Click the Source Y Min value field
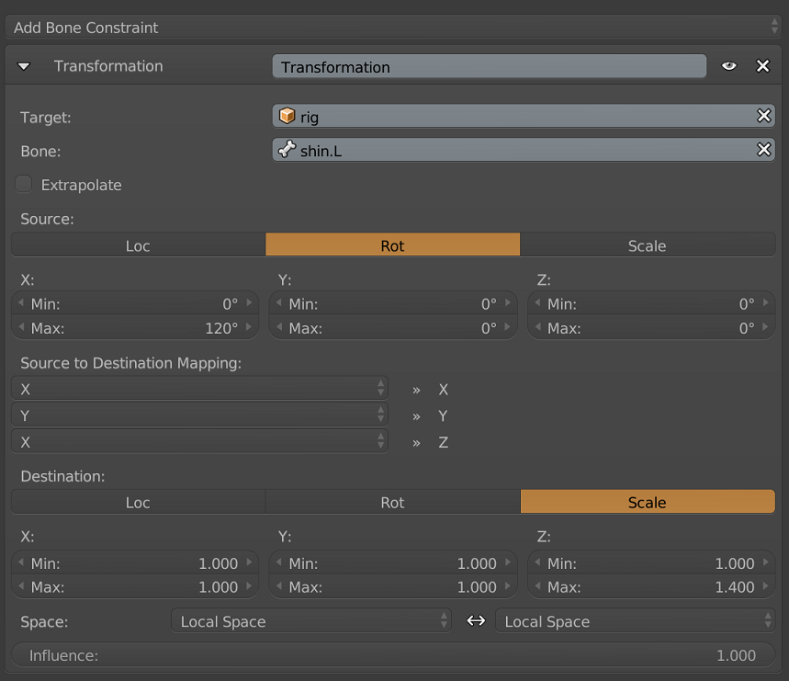Screen dimensions: 789x681 (x=393, y=303)
